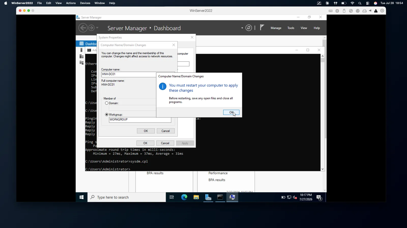Image resolution: width=407 pixels, height=228 pixels.
Task: Open Windows notification center icon
Action: (x=319, y=197)
